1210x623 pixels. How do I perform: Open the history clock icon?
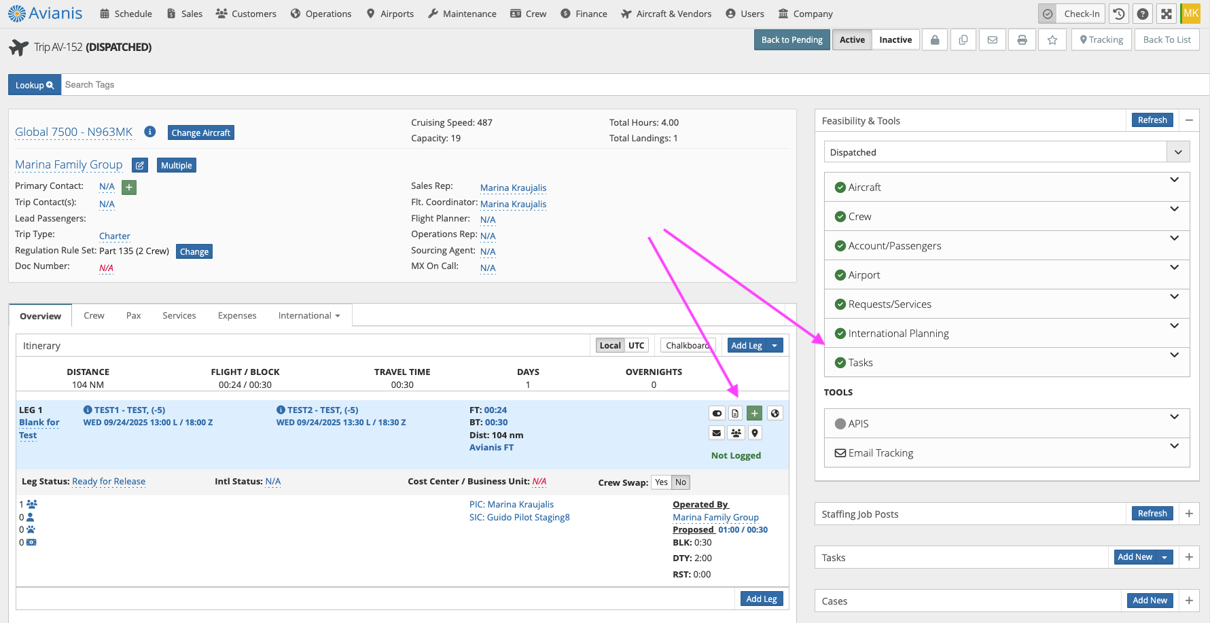point(1119,14)
